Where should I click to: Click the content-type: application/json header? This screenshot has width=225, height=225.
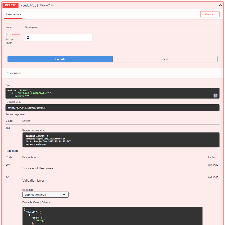(x=45, y=138)
